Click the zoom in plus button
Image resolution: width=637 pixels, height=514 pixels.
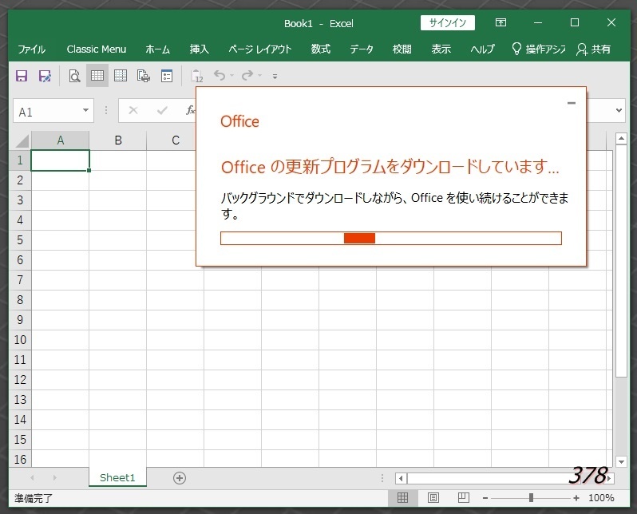pyautogui.click(x=576, y=498)
